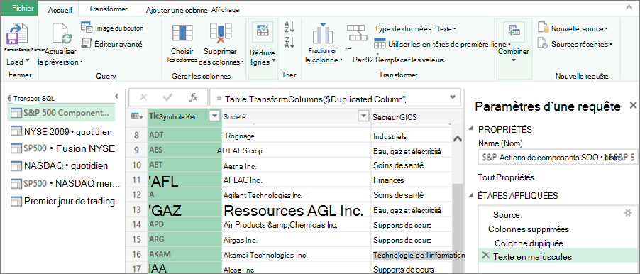This screenshot has height=274, width=640.
Task: Open the Symbole column filter dropdown
Action: pyautogui.click(x=214, y=116)
